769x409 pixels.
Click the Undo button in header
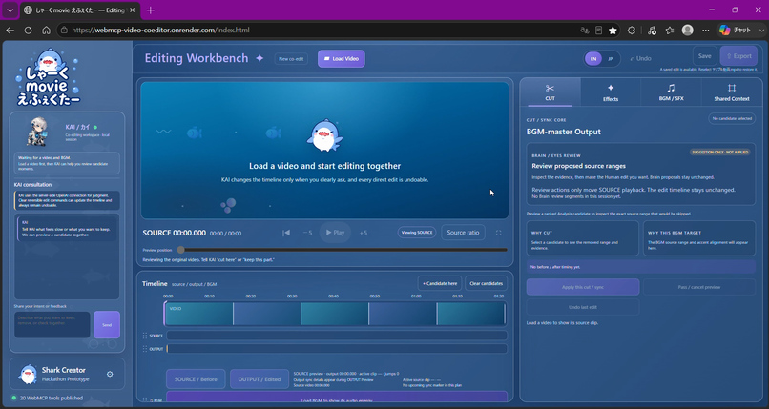(x=641, y=58)
